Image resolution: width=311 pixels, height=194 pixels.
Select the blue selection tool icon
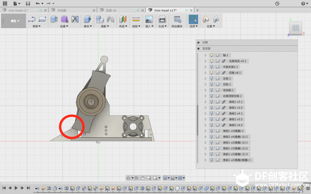193,19
